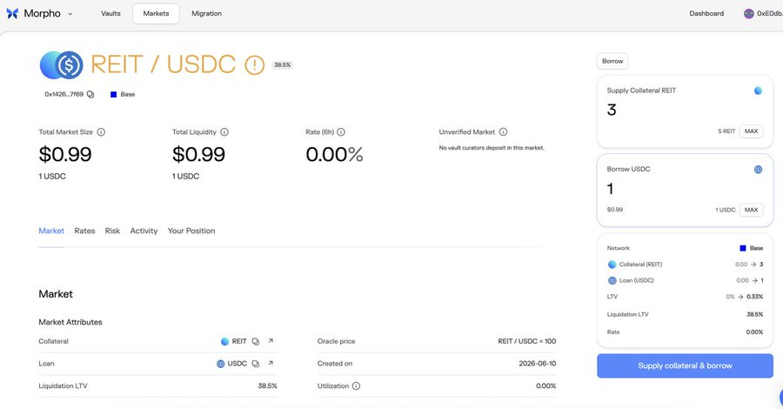Open the Unverified Market info icon
The width and height of the screenshot is (783, 409).
tap(503, 132)
